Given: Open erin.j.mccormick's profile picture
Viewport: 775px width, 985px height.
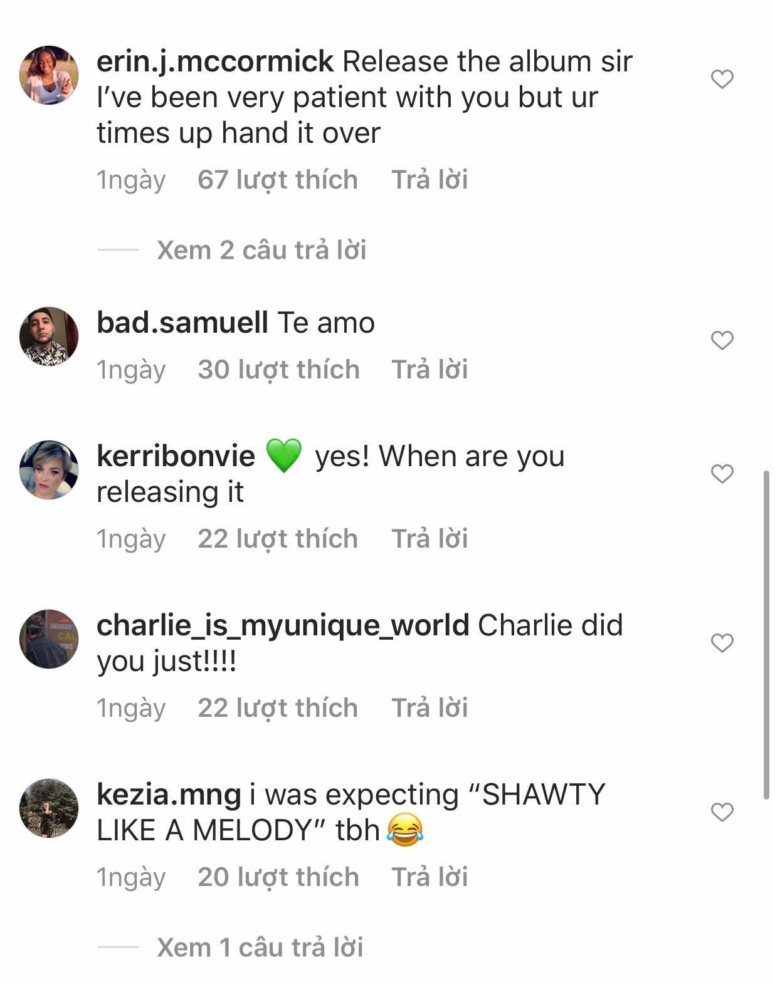Looking at the screenshot, I should pos(49,75).
